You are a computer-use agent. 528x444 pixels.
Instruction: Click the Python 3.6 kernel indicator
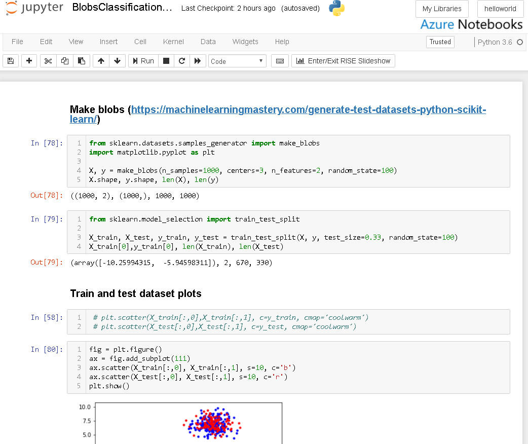[x=495, y=42]
